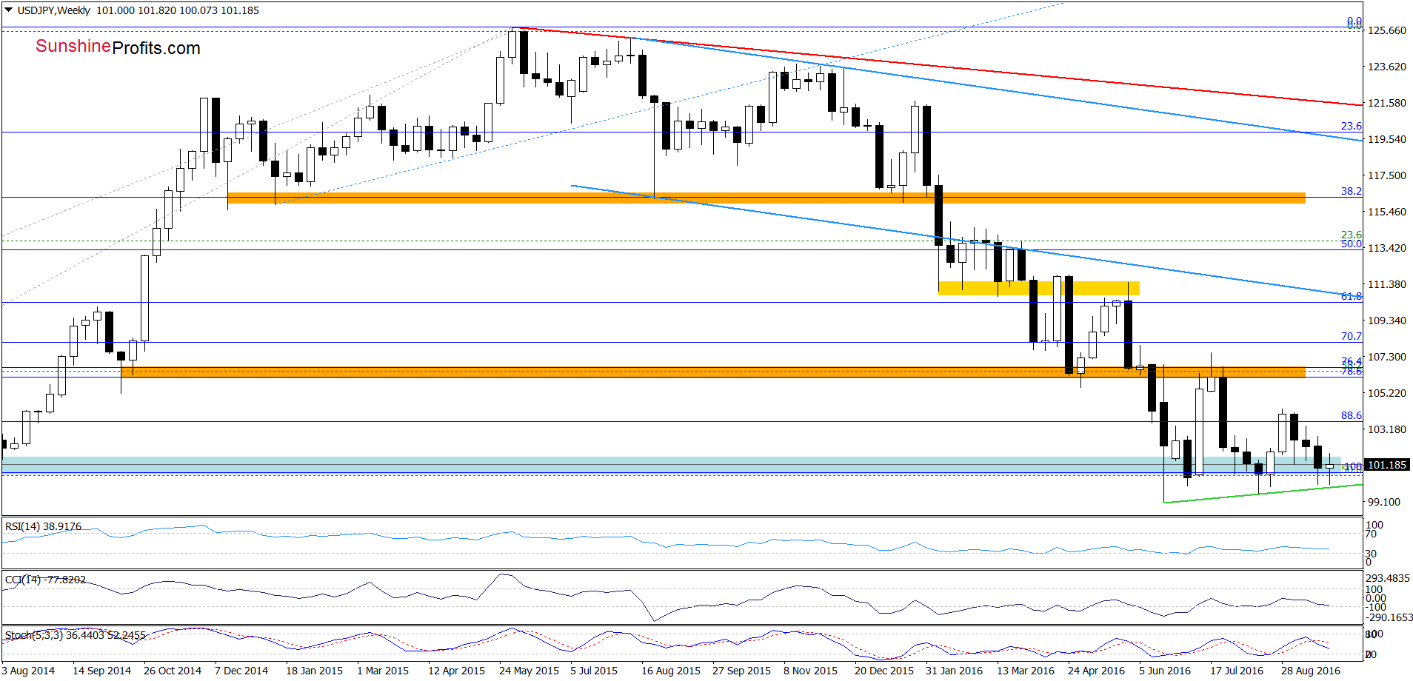Click the 31 Jan 2016 date label
1413x681 pixels.
click(954, 671)
